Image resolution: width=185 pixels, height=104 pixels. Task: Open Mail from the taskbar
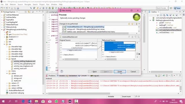[50, 101]
